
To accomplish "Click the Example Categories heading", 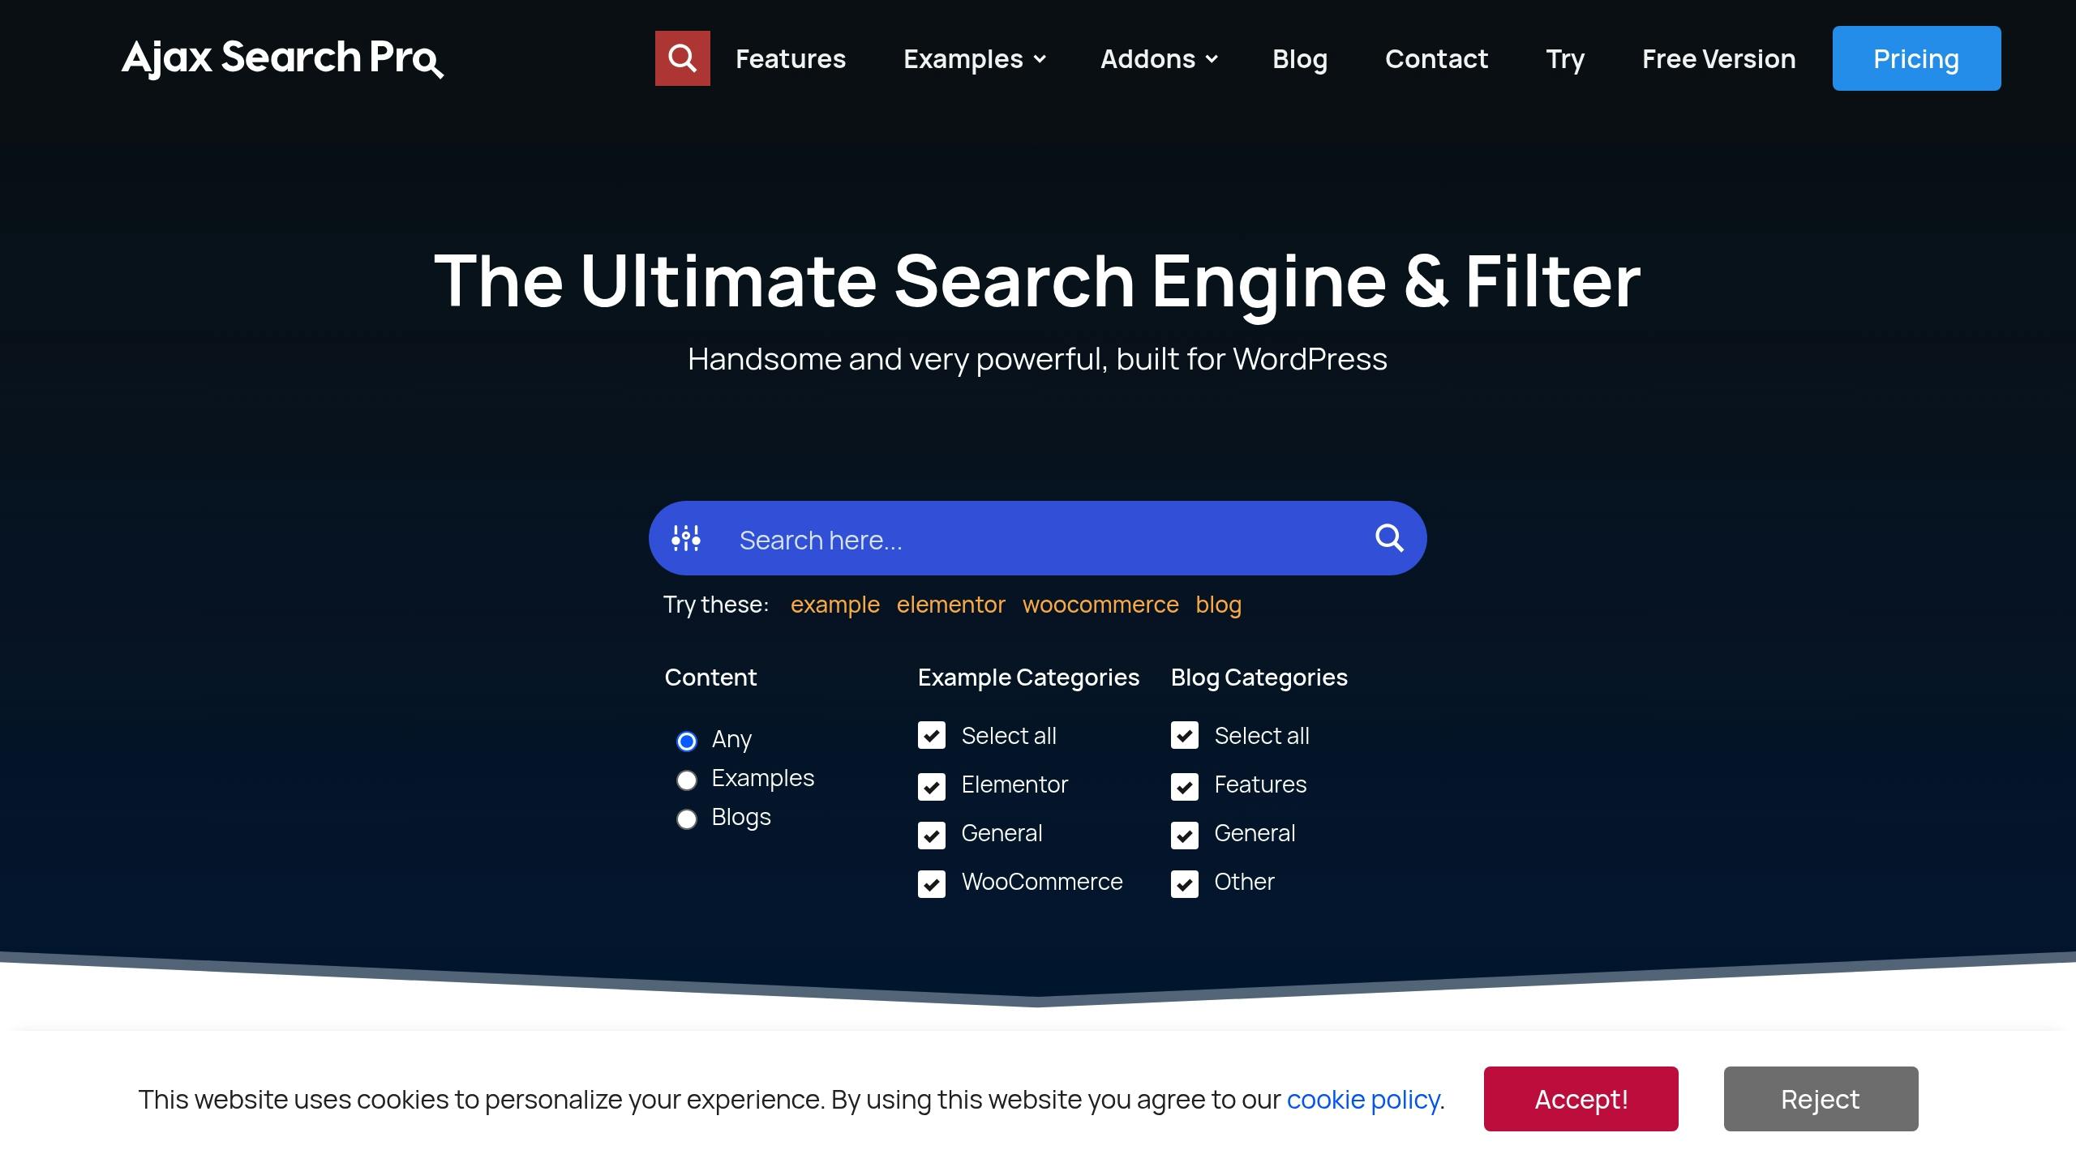I will point(1028,678).
